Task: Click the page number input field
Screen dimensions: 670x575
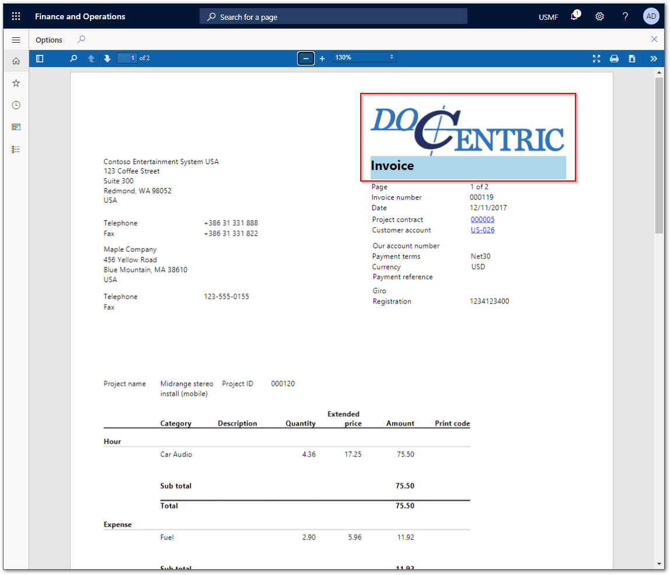Action: tap(127, 58)
